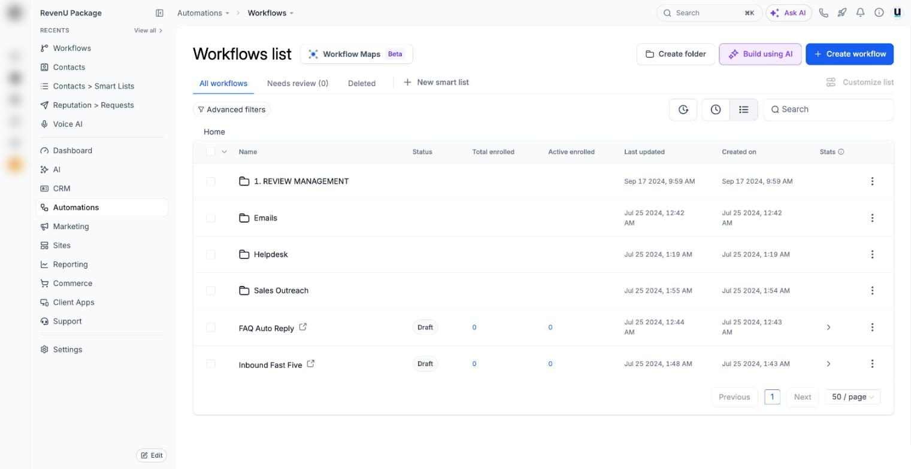Click the Create folder button
The image size is (911, 469).
pyautogui.click(x=676, y=54)
